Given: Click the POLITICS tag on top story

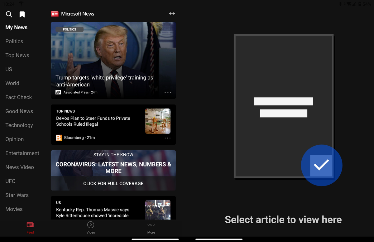Looking at the screenshot, I should pyautogui.click(x=70, y=29).
